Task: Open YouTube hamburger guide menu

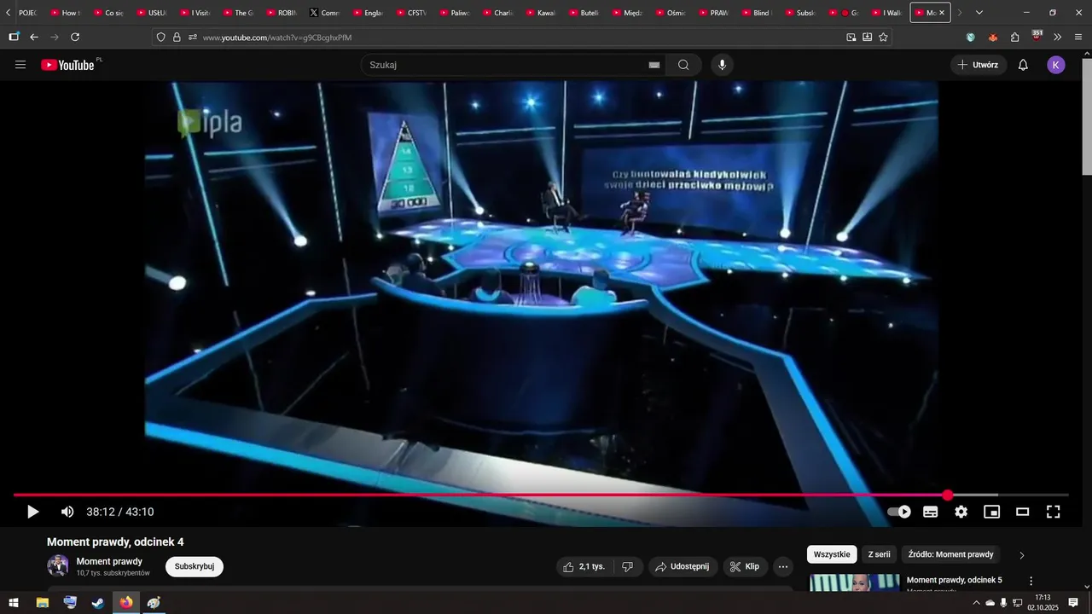Action: point(20,65)
